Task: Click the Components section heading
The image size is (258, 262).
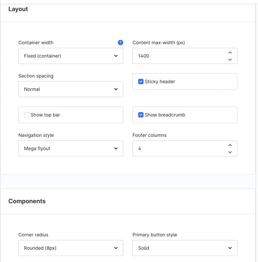Action: 27,201
